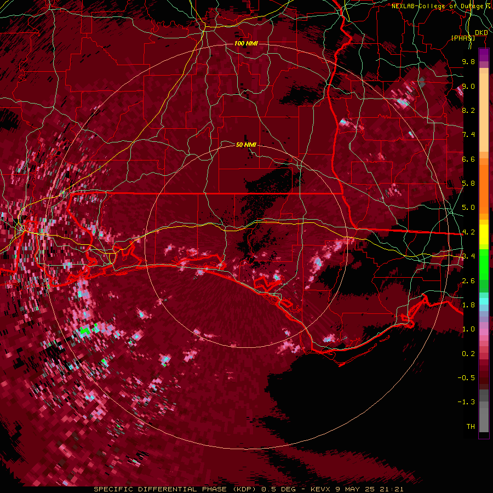Click the 0.2 value on the color scale

click(468, 354)
